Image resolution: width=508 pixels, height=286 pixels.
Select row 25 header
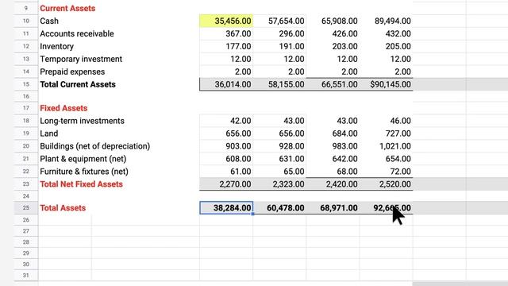click(26, 208)
